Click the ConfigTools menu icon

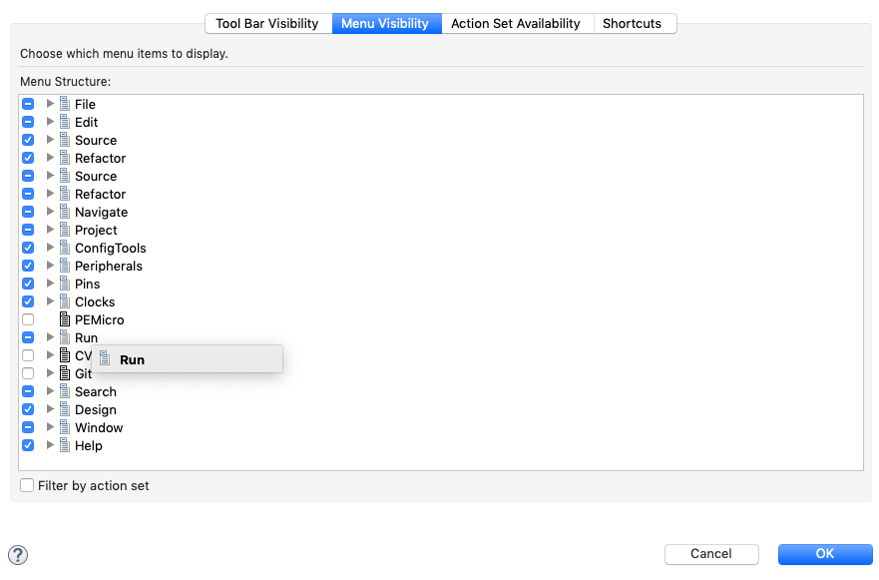coord(65,248)
